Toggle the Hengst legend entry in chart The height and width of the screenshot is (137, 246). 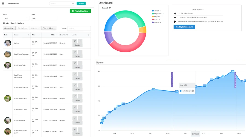(x=157, y=11)
